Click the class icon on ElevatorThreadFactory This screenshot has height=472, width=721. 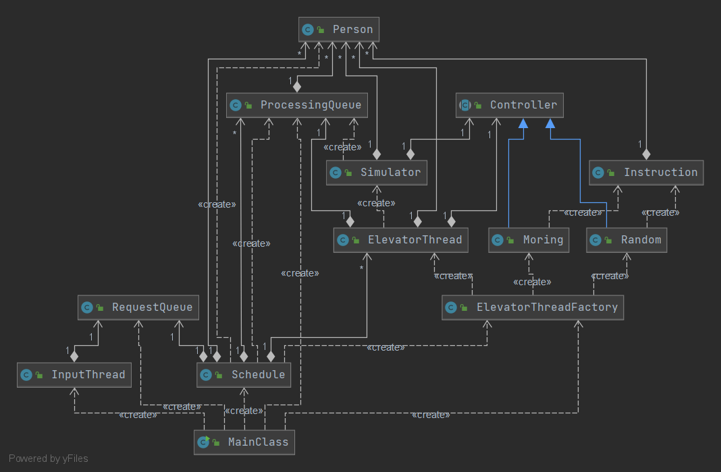pos(451,307)
